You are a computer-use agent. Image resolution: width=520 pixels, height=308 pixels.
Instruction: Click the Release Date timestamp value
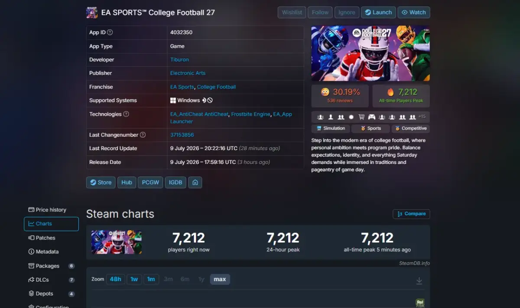tap(220, 162)
